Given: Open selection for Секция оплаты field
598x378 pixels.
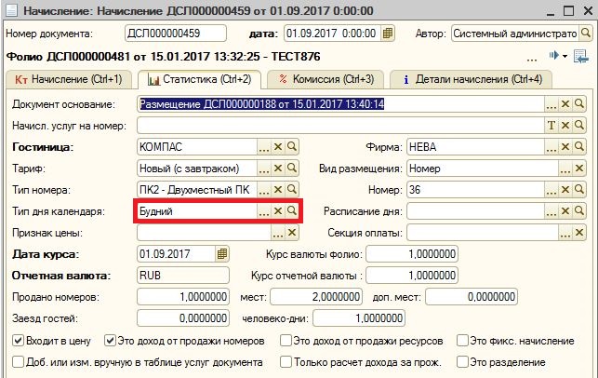Looking at the screenshot, I should (565, 232).
